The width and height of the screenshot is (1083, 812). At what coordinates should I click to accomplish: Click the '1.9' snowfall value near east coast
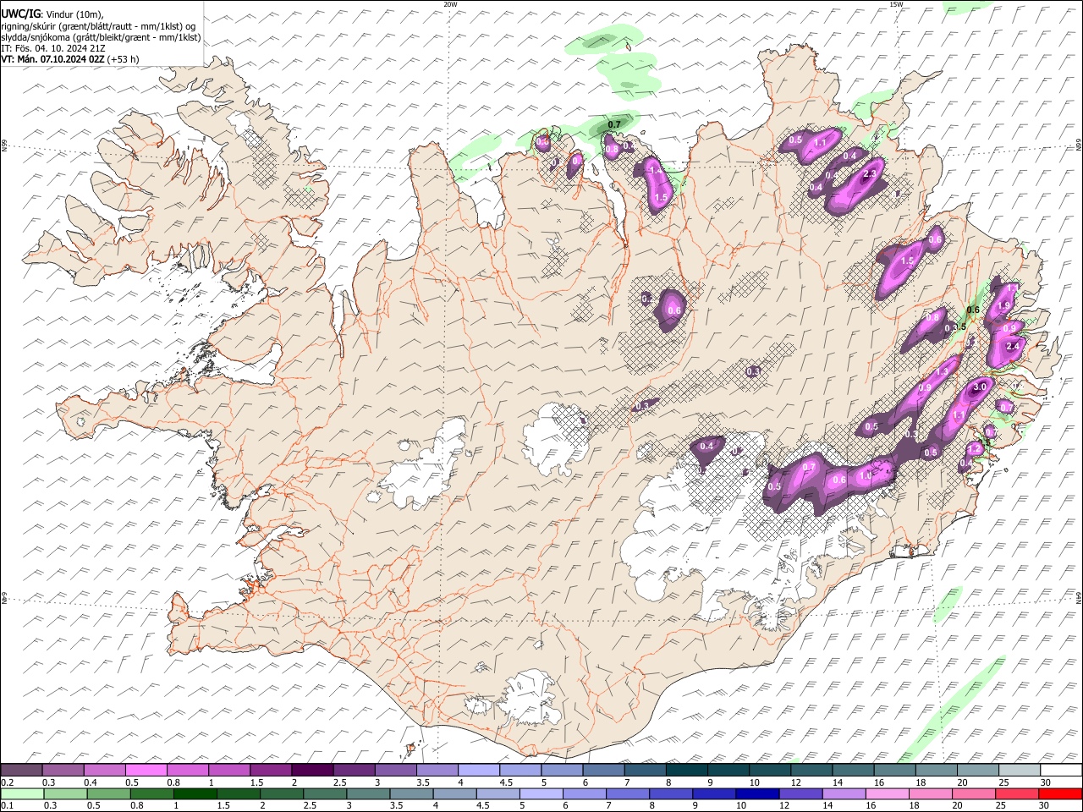pyautogui.click(x=1004, y=305)
